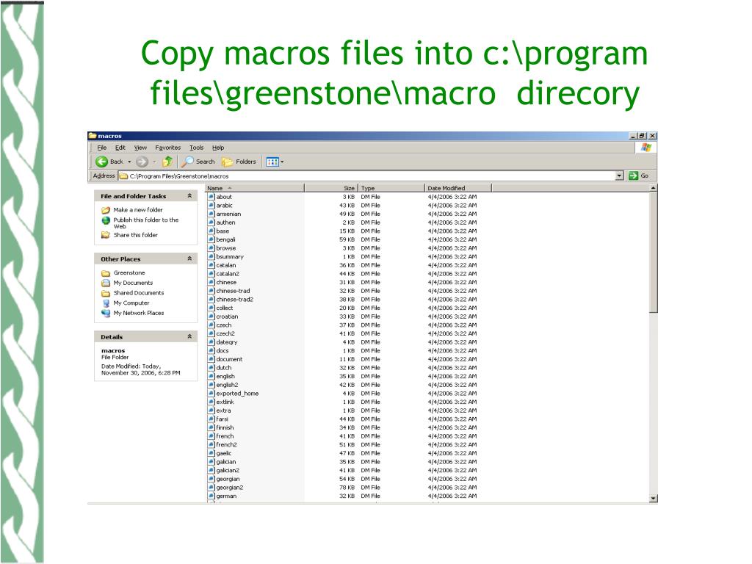Sort by Date Modified column header
Viewport: 752px width, 564px height.
pos(458,188)
